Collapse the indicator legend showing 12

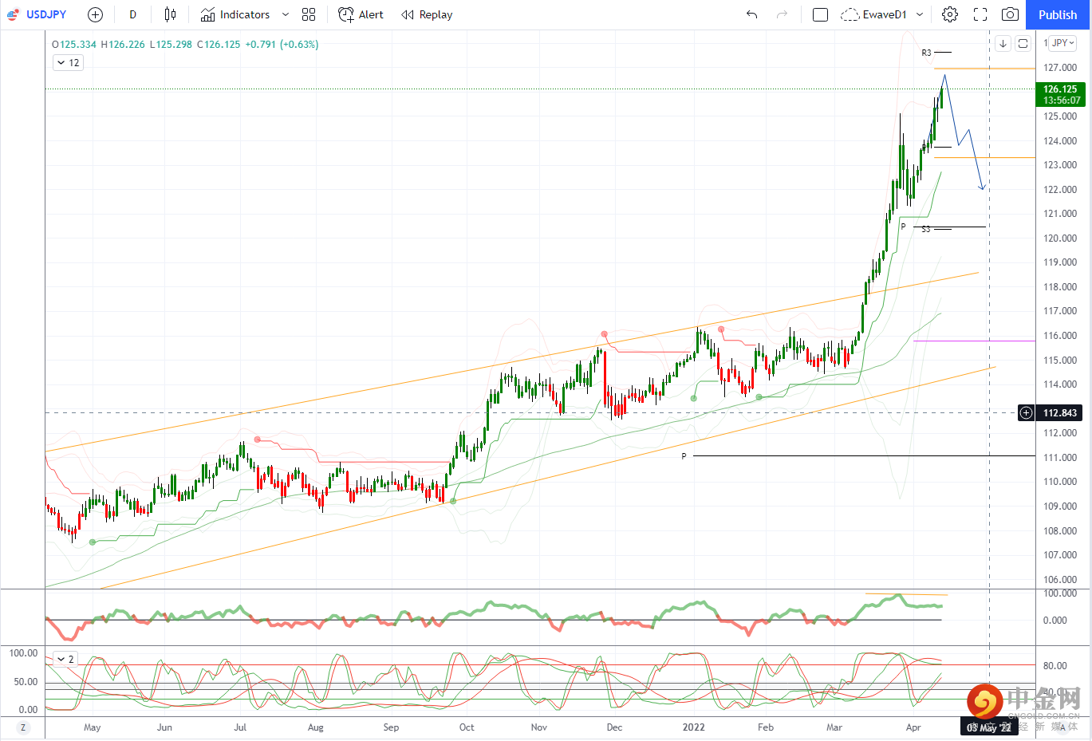(x=61, y=63)
